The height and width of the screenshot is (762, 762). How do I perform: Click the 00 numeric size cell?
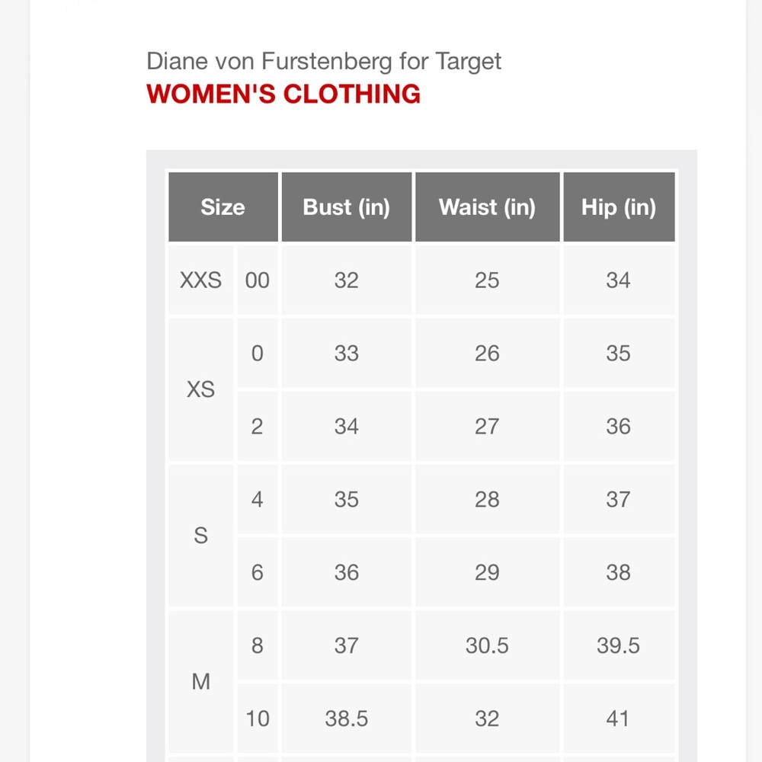258,280
